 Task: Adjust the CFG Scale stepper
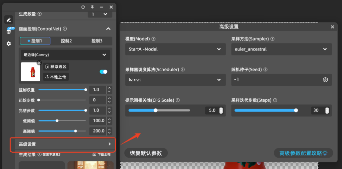(221, 110)
